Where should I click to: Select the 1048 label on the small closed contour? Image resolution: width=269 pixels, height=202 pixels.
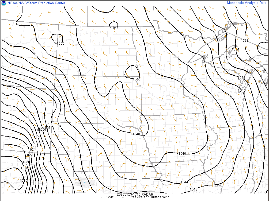click(136, 79)
